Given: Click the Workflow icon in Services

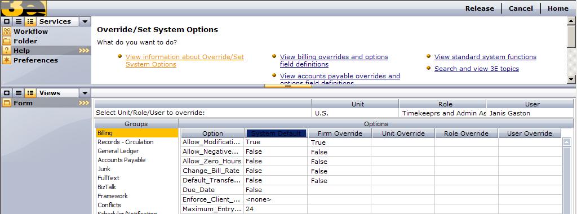Looking at the screenshot, I should coord(7,31).
